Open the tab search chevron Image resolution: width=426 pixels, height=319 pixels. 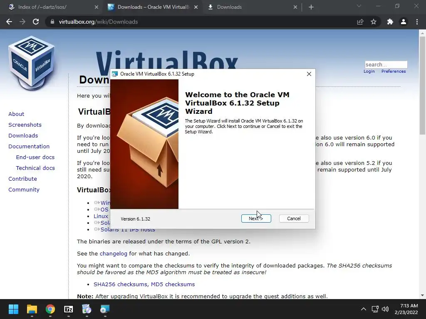(359, 6)
